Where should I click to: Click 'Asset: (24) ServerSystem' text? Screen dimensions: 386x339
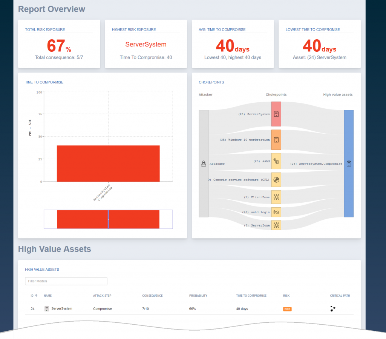(x=320, y=57)
